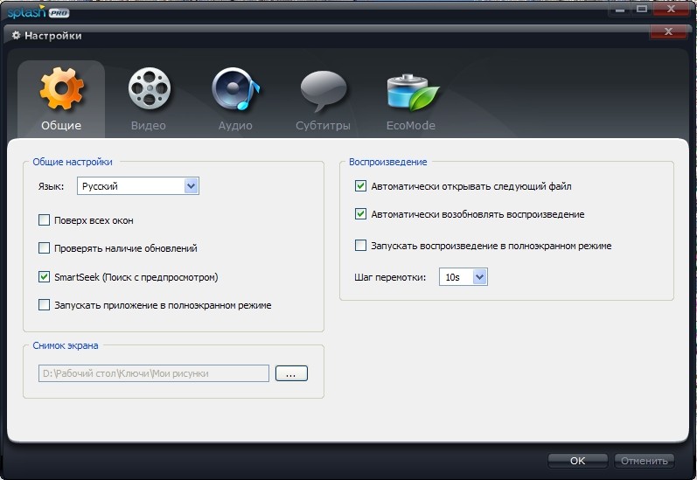This screenshot has height=480, width=697.
Task: Click the Снимок экрана group label
Action: point(66,345)
